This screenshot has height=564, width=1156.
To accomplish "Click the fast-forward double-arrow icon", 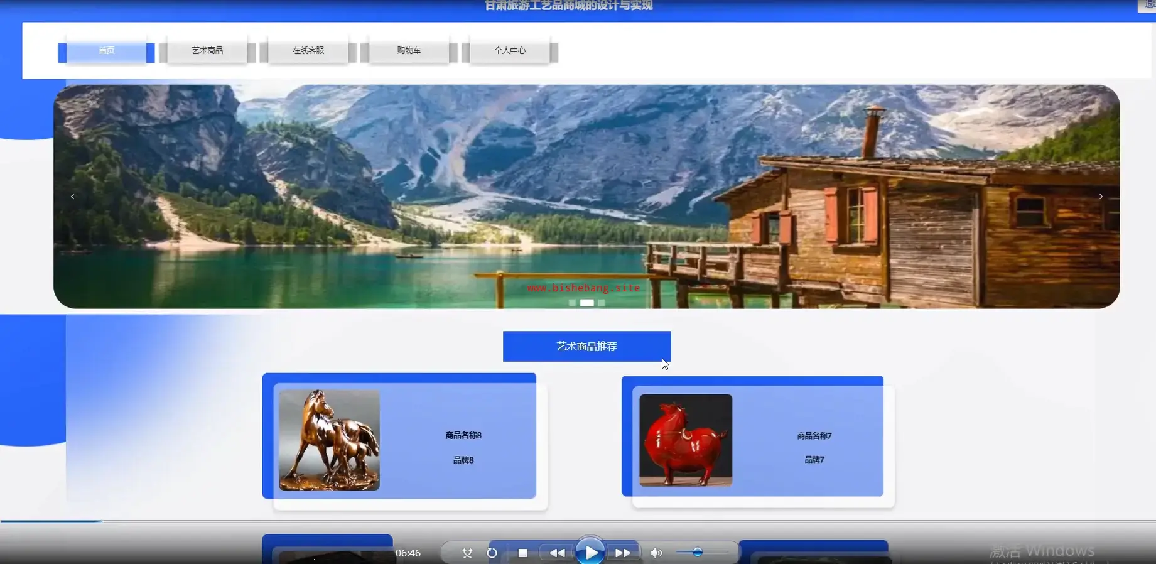I will pos(622,553).
